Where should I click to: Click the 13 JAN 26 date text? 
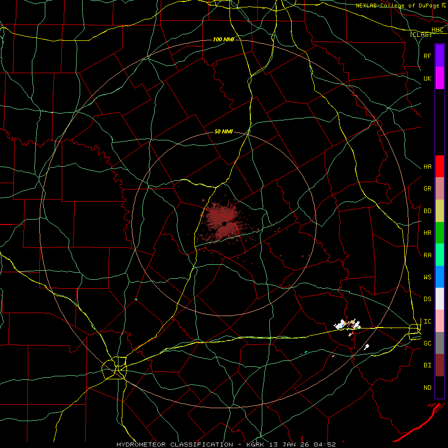(289, 445)
